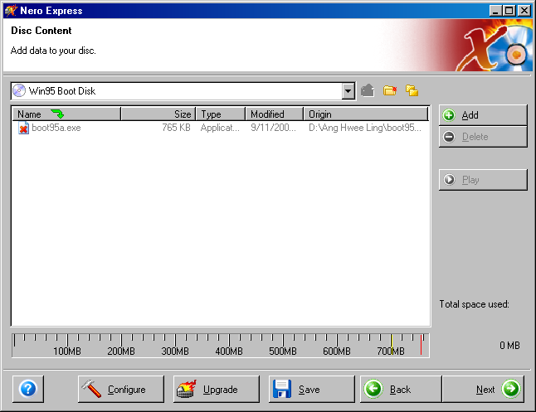This screenshot has height=412, width=536.
Task: Click the boot95a.exe file icon
Action: point(23,128)
